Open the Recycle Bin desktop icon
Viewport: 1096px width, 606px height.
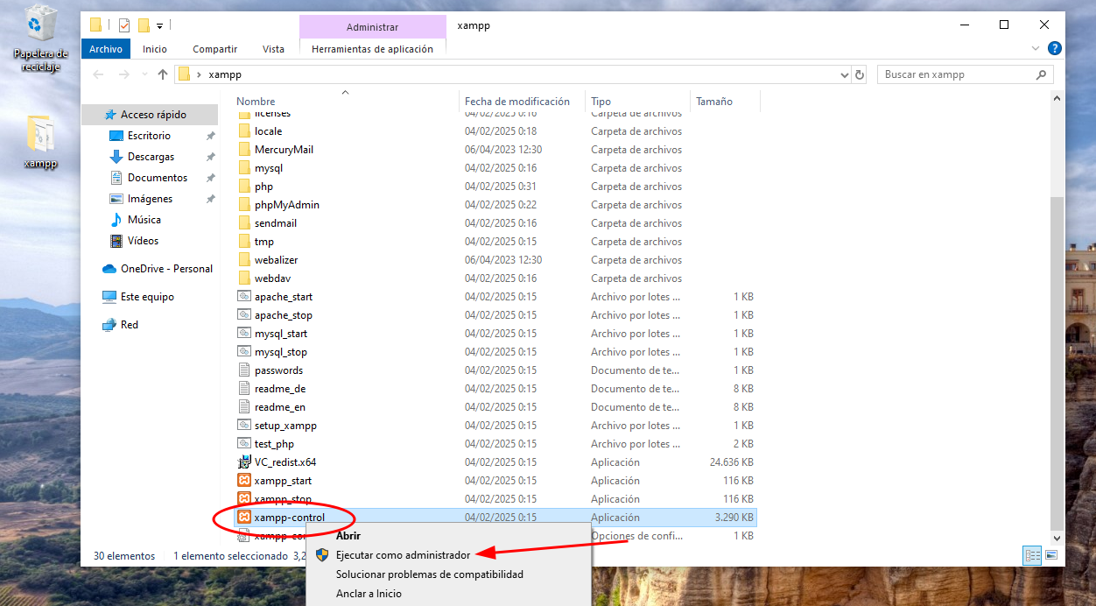click(x=41, y=26)
